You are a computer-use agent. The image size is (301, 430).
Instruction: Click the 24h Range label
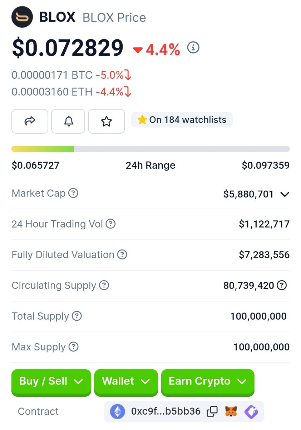150,165
